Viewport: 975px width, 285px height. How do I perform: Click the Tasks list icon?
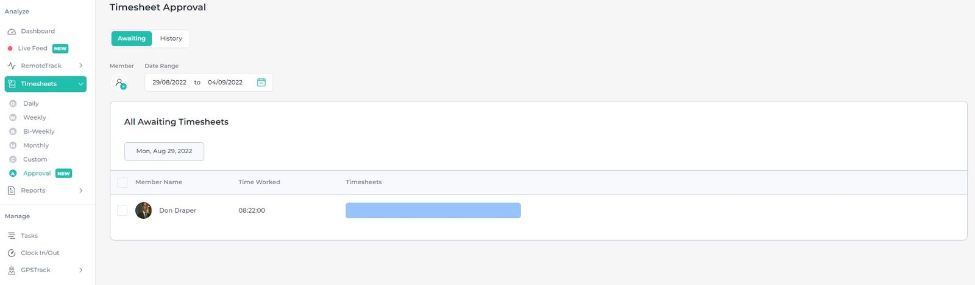coord(12,236)
